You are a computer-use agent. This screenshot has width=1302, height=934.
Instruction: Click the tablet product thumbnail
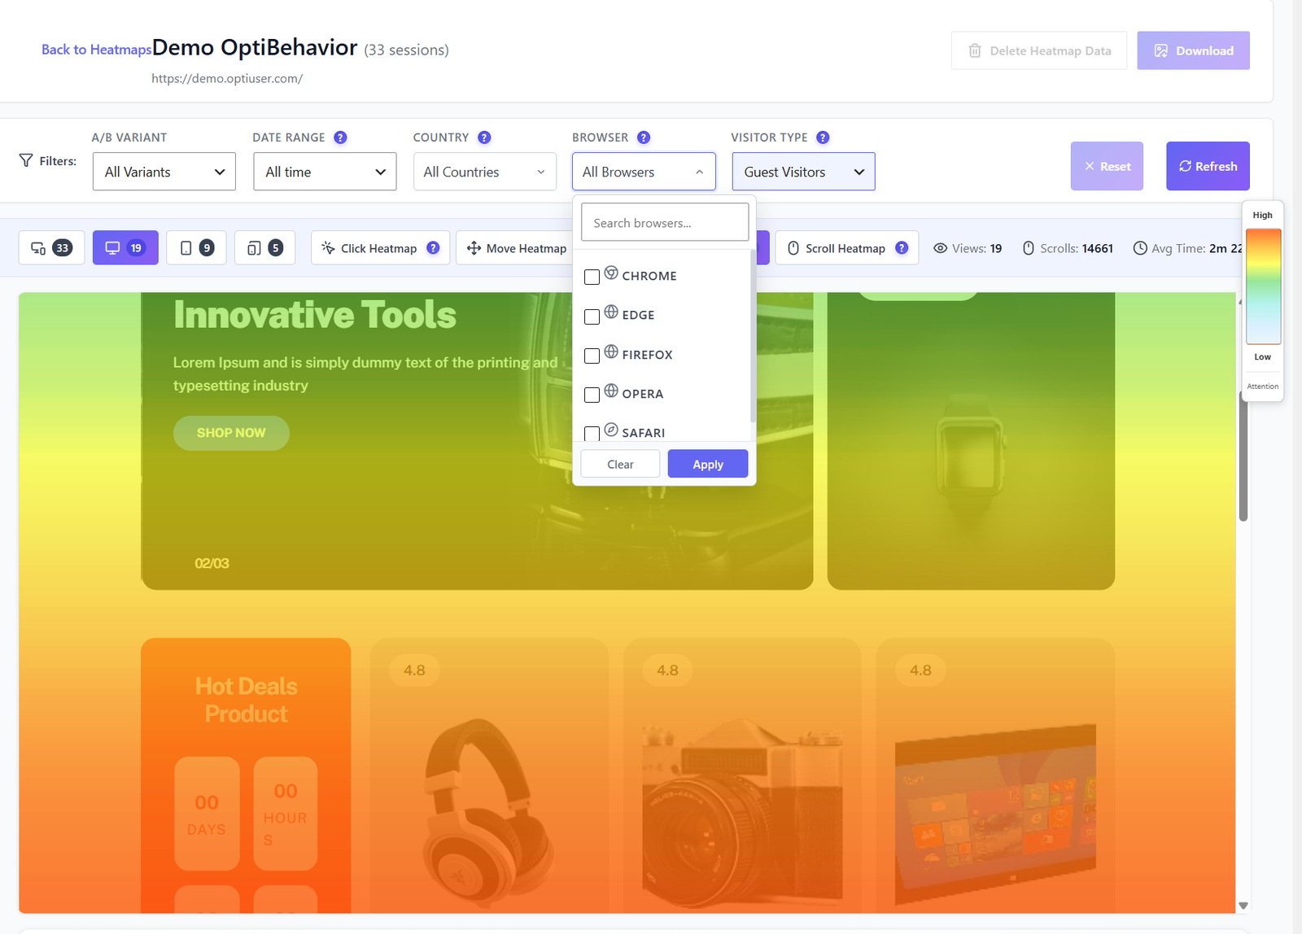click(x=995, y=814)
